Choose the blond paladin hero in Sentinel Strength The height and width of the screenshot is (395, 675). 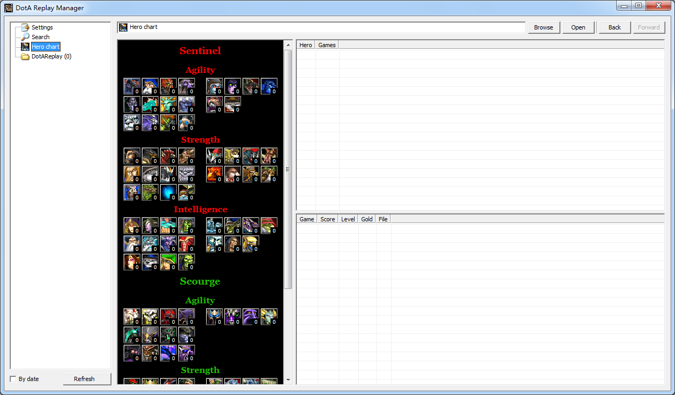pos(132,175)
